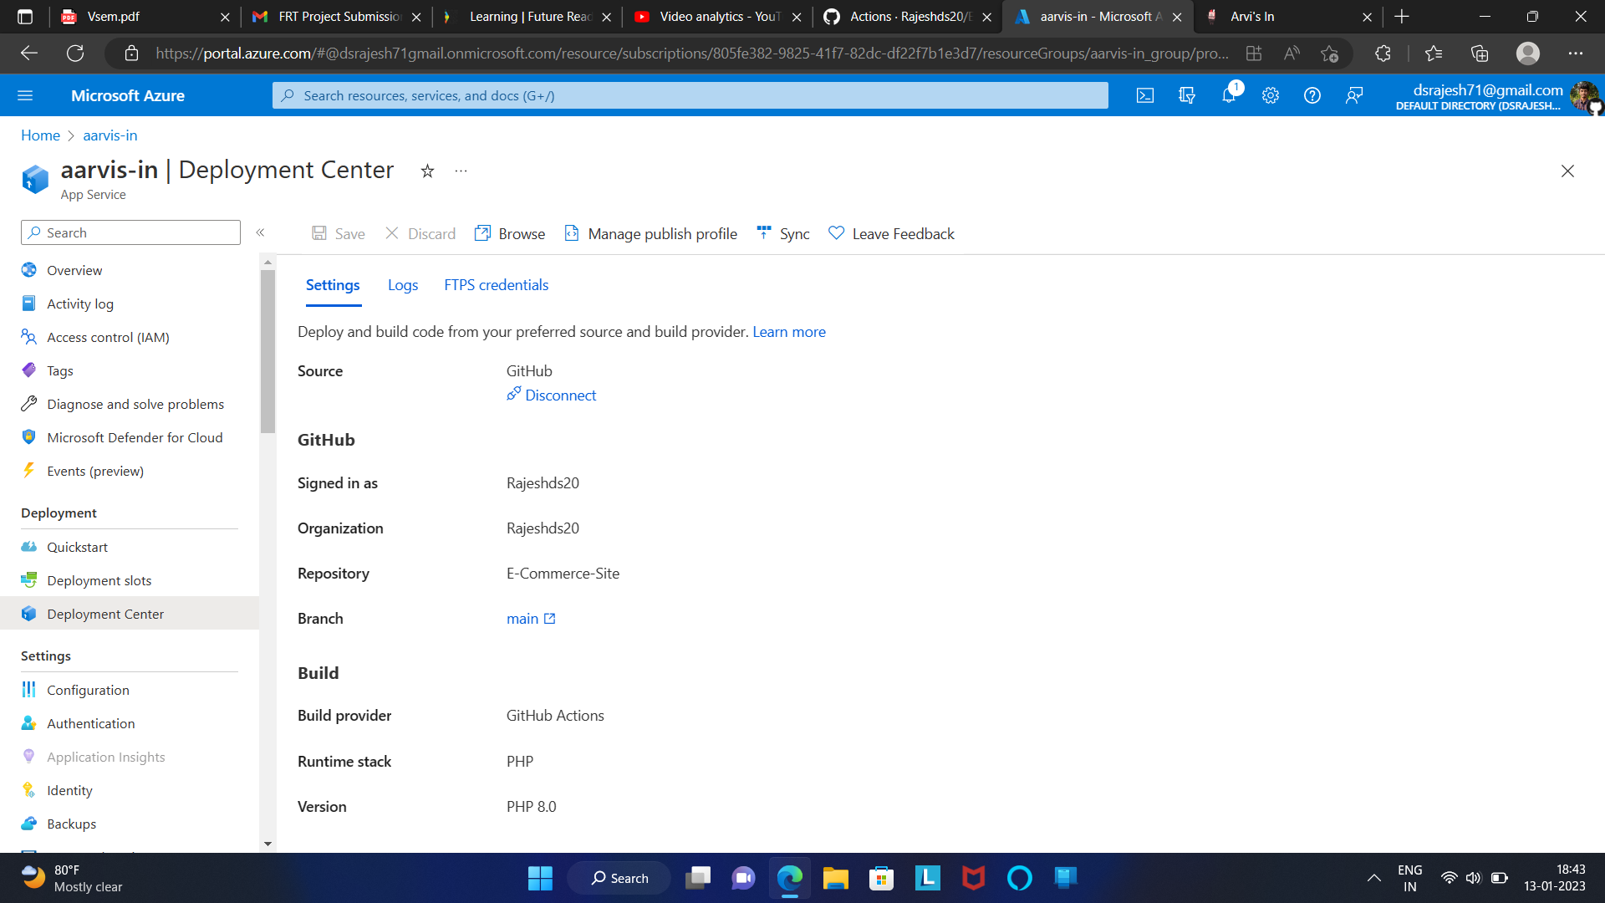Open the notifications bell
The width and height of the screenshot is (1605, 903).
pyautogui.click(x=1229, y=94)
